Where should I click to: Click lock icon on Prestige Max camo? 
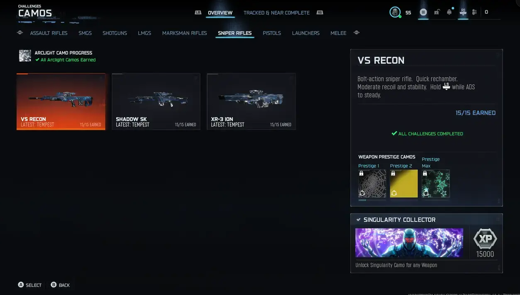pyautogui.click(x=425, y=174)
